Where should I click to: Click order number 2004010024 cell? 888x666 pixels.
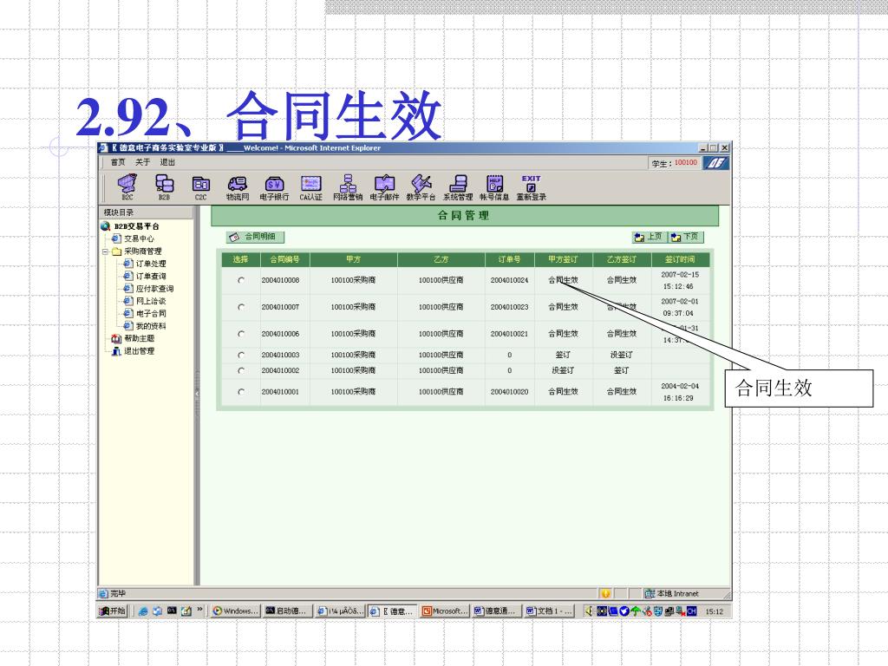click(509, 280)
